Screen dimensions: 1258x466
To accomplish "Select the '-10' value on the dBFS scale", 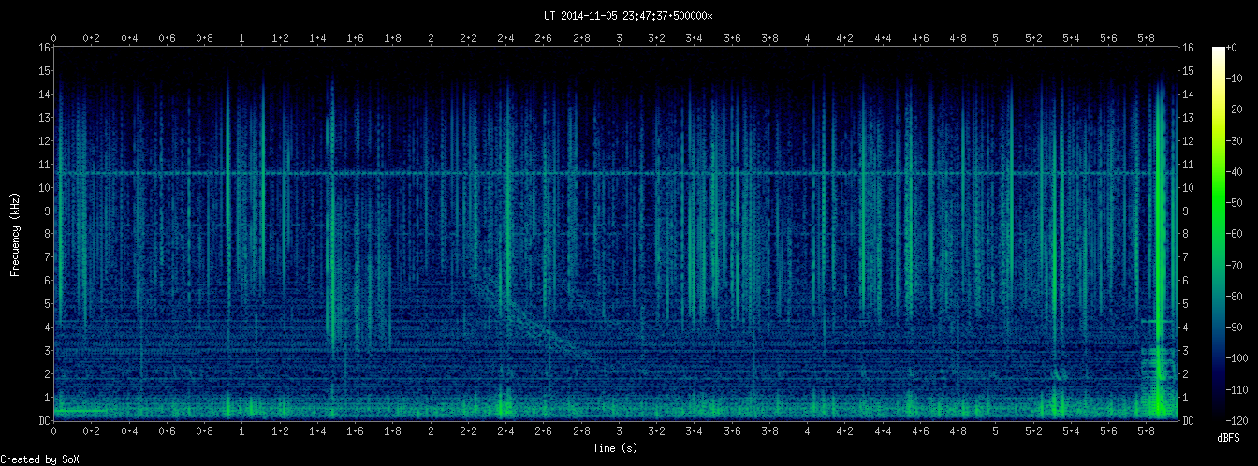I will (1236, 78).
